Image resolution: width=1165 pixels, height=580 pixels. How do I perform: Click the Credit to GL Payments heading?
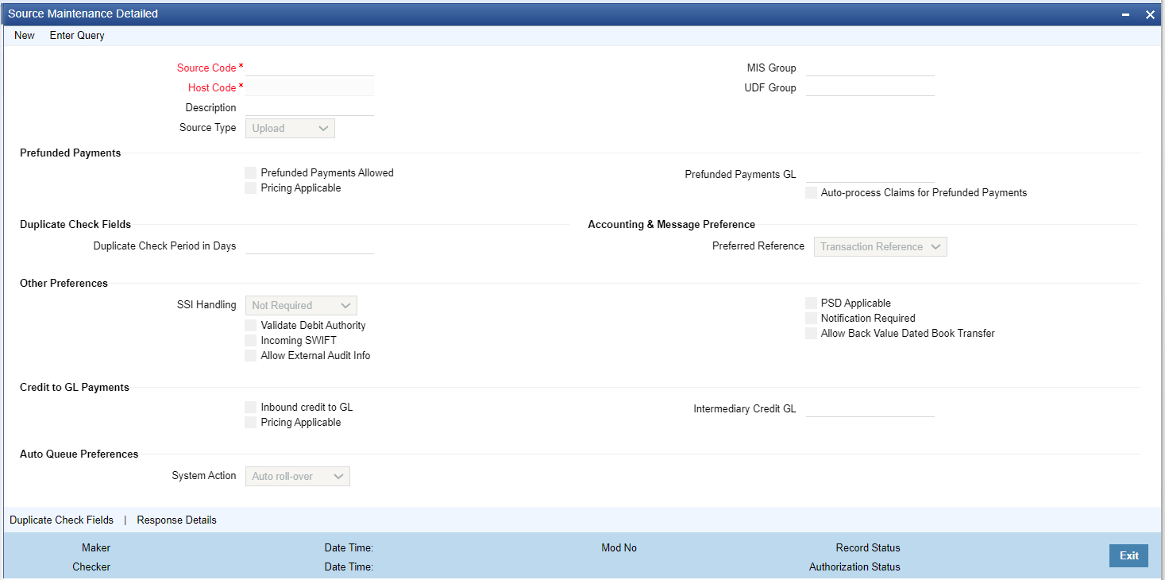click(x=75, y=388)
